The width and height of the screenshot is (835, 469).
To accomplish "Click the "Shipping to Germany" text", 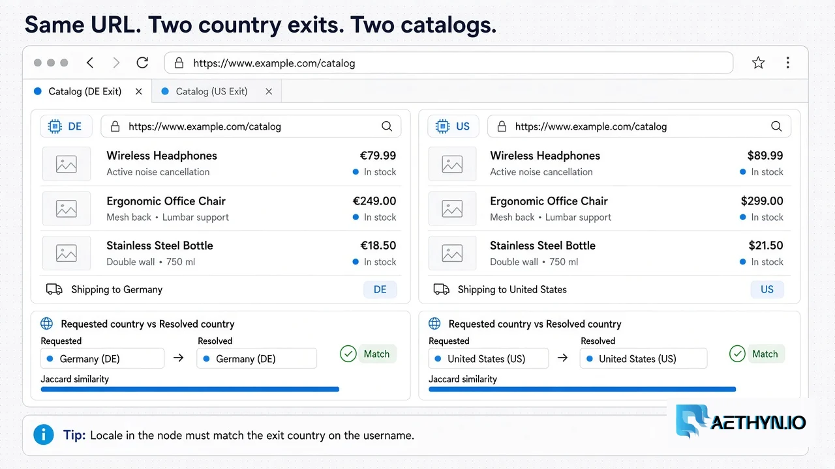I will click(x=117, y=289).
